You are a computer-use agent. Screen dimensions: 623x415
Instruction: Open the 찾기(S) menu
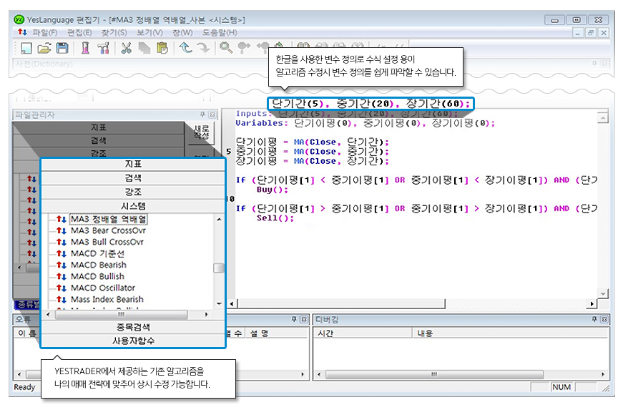(114, 33)
